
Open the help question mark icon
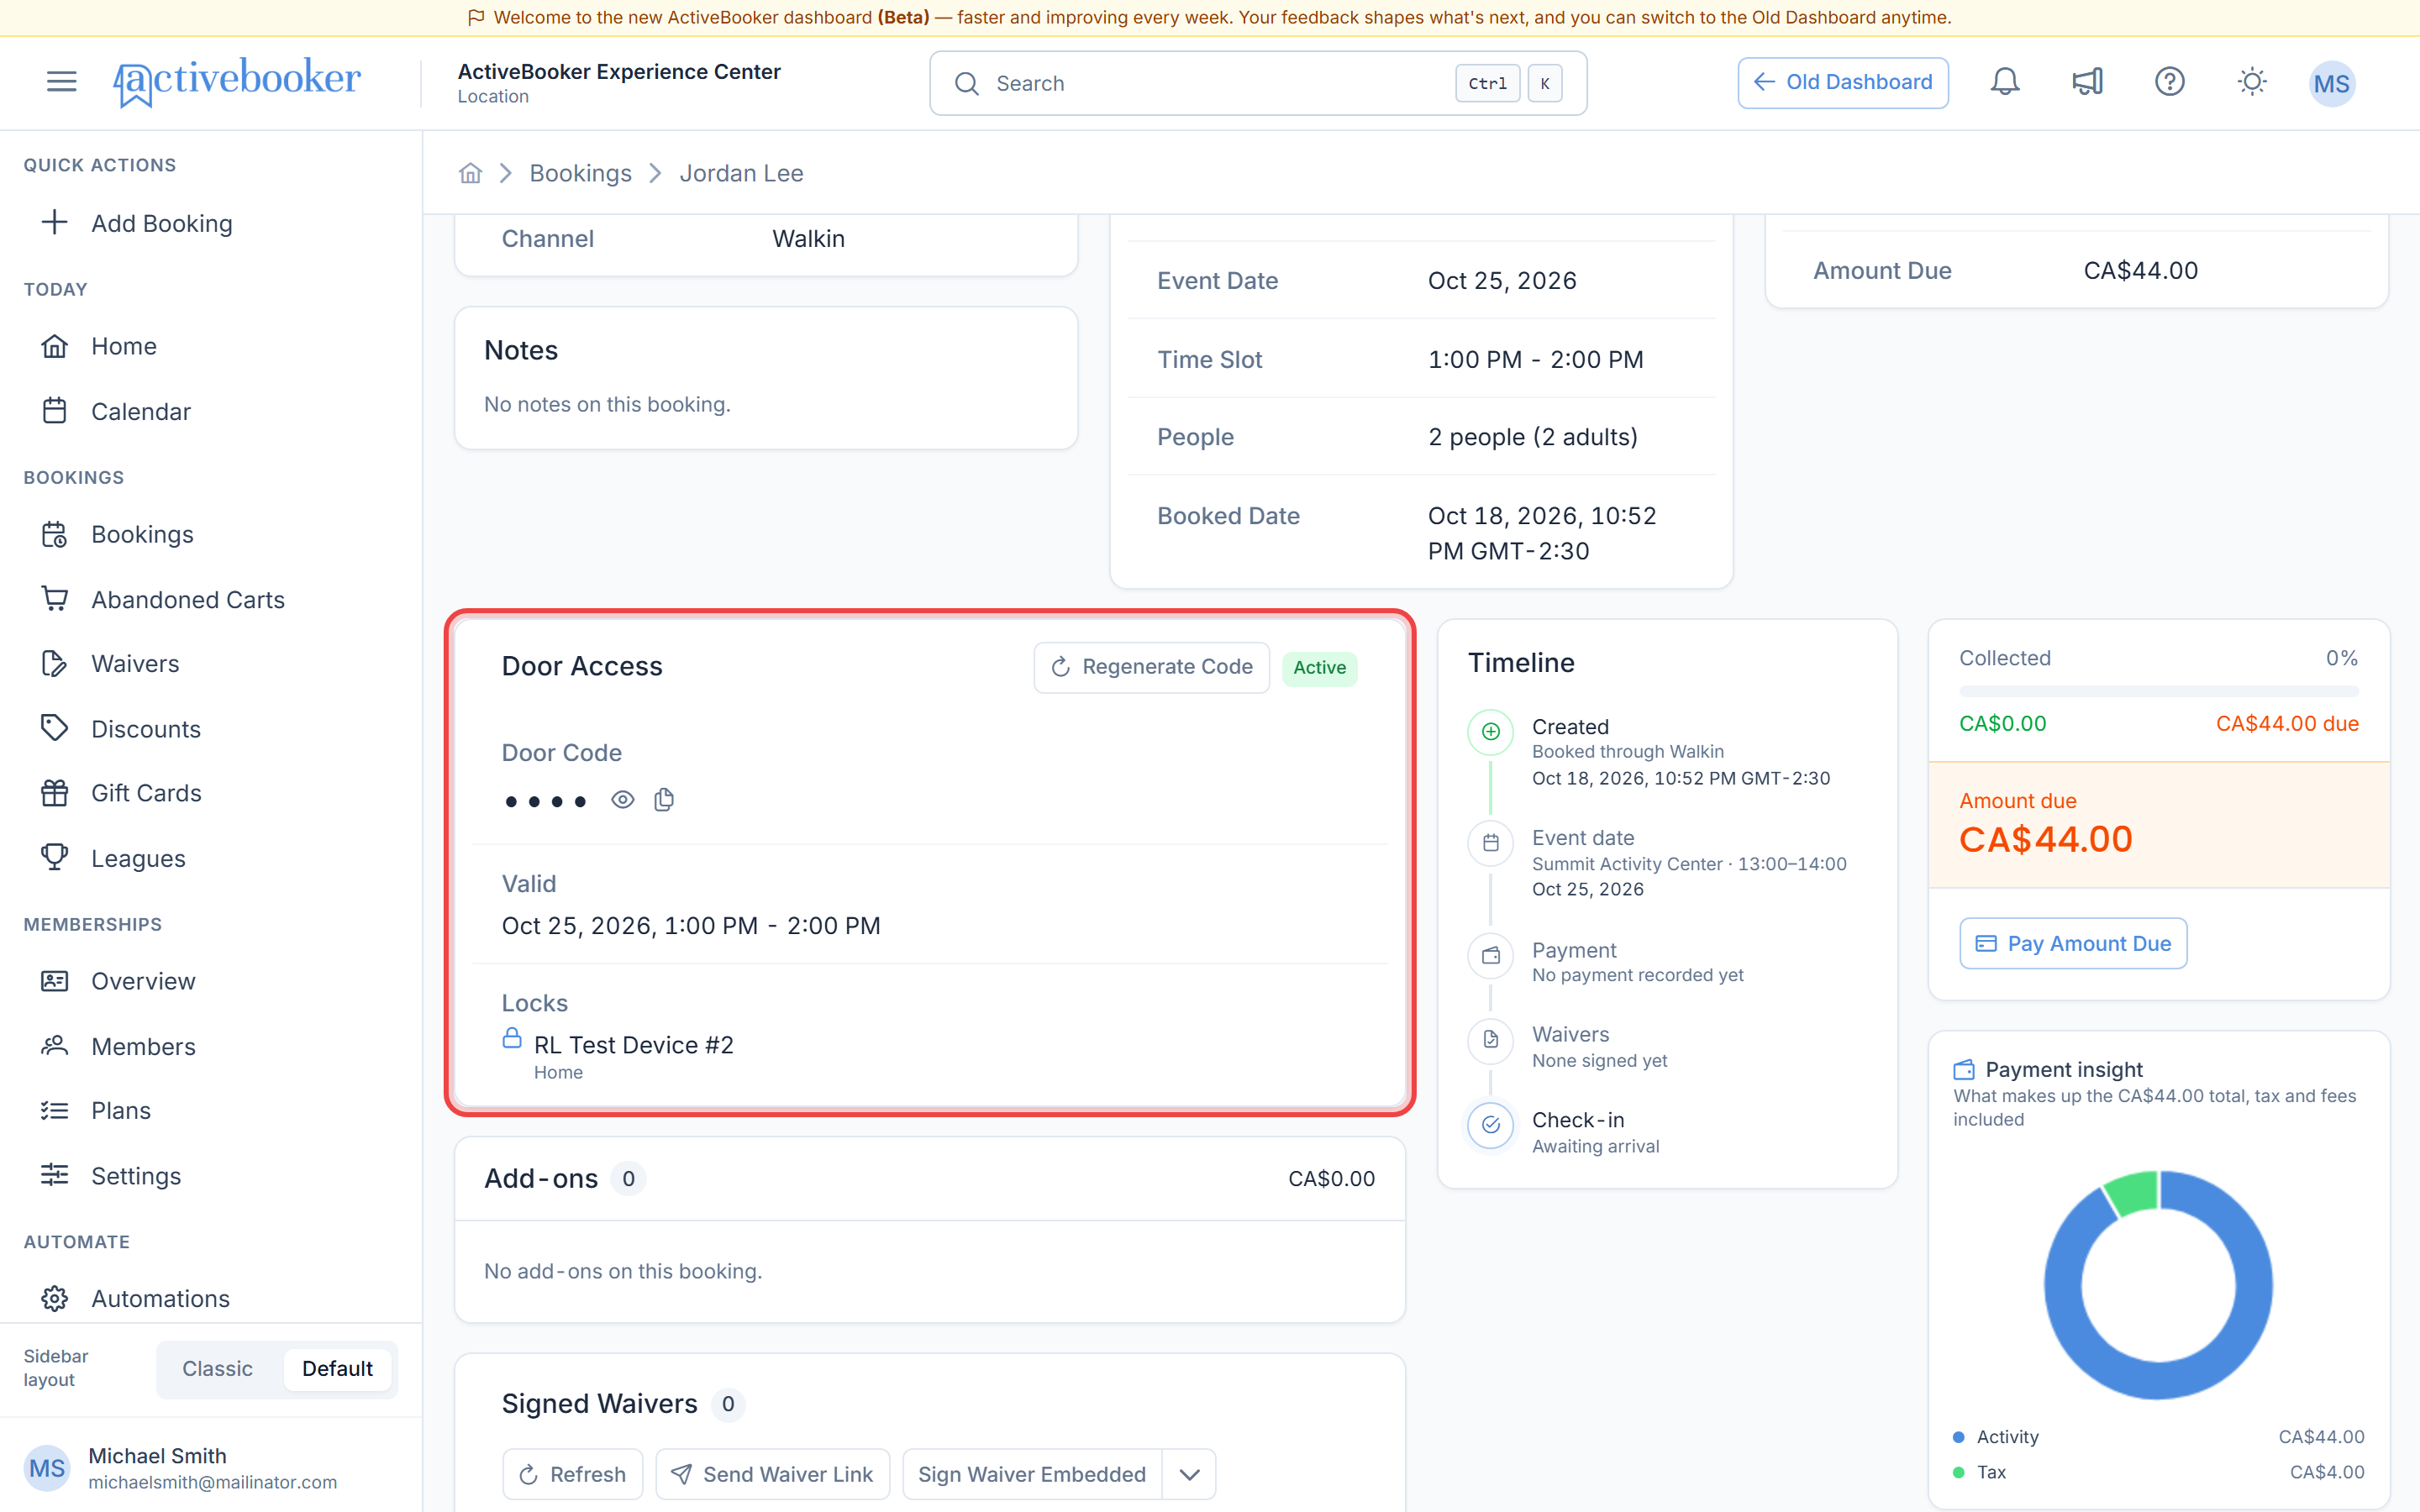pyautogui.click(x=2169, y=82)
